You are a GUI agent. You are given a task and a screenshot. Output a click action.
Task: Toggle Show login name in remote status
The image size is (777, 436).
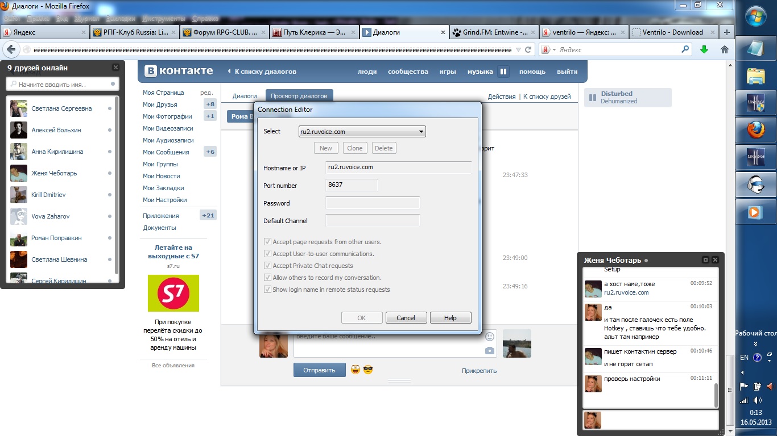coord(268,290)
